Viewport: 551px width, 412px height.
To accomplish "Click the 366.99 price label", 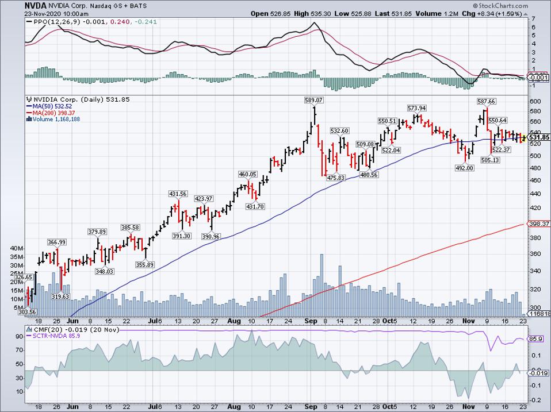I will (x=56, y=242).
